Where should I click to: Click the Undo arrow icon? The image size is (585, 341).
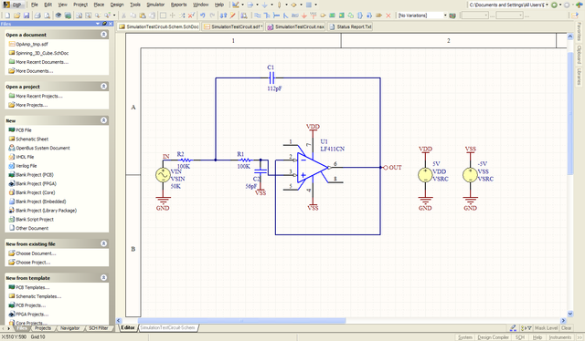coord(203,15)
